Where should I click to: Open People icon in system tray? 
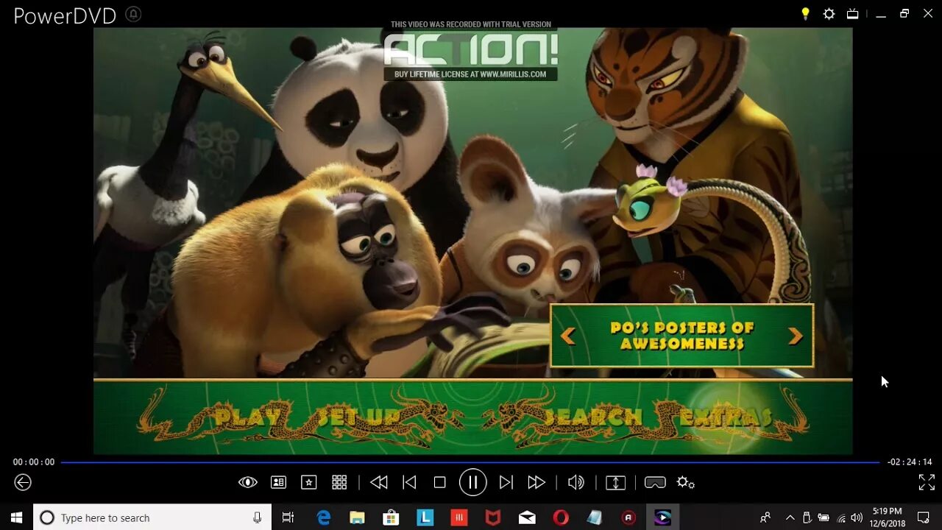(x=765, y=517)
